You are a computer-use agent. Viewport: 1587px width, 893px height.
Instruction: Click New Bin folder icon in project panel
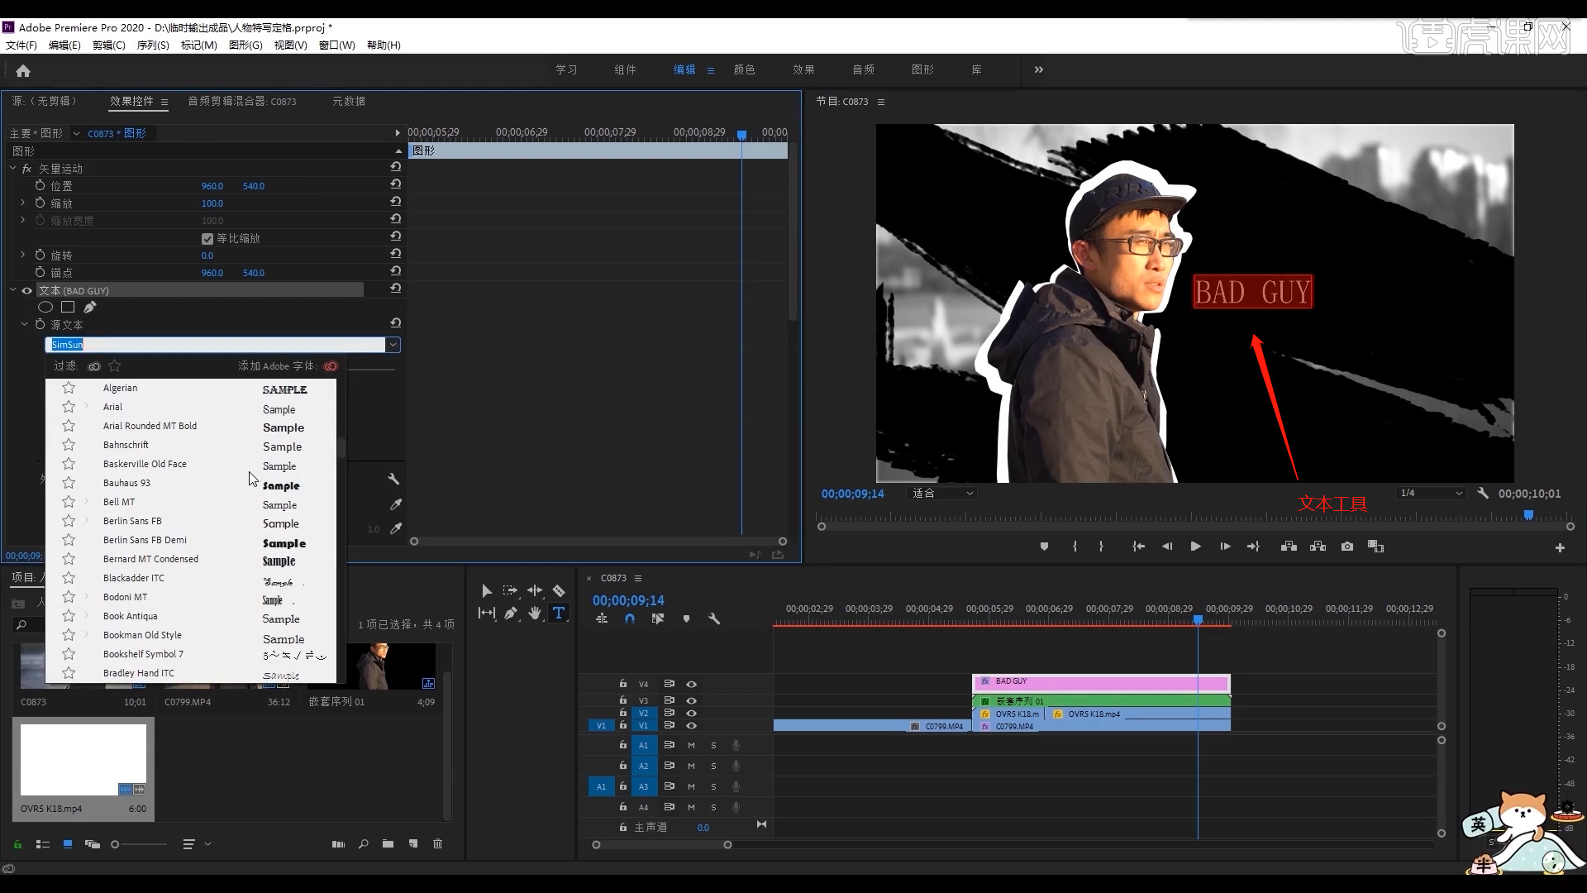point(388,844)
